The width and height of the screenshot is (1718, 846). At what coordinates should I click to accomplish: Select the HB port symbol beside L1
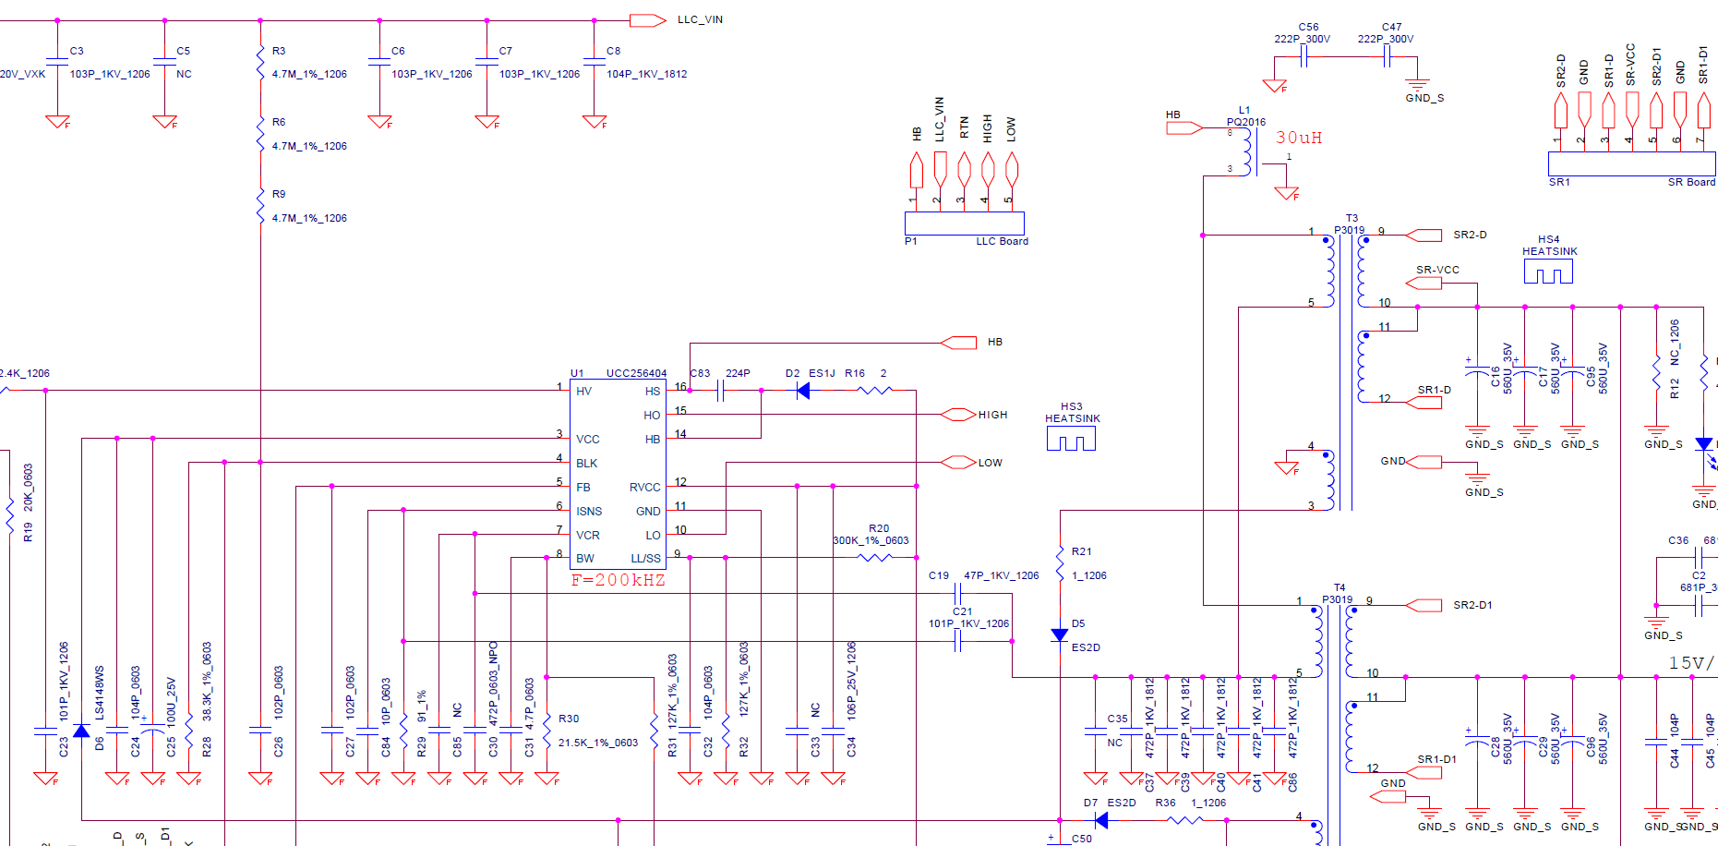[1184, 127]
